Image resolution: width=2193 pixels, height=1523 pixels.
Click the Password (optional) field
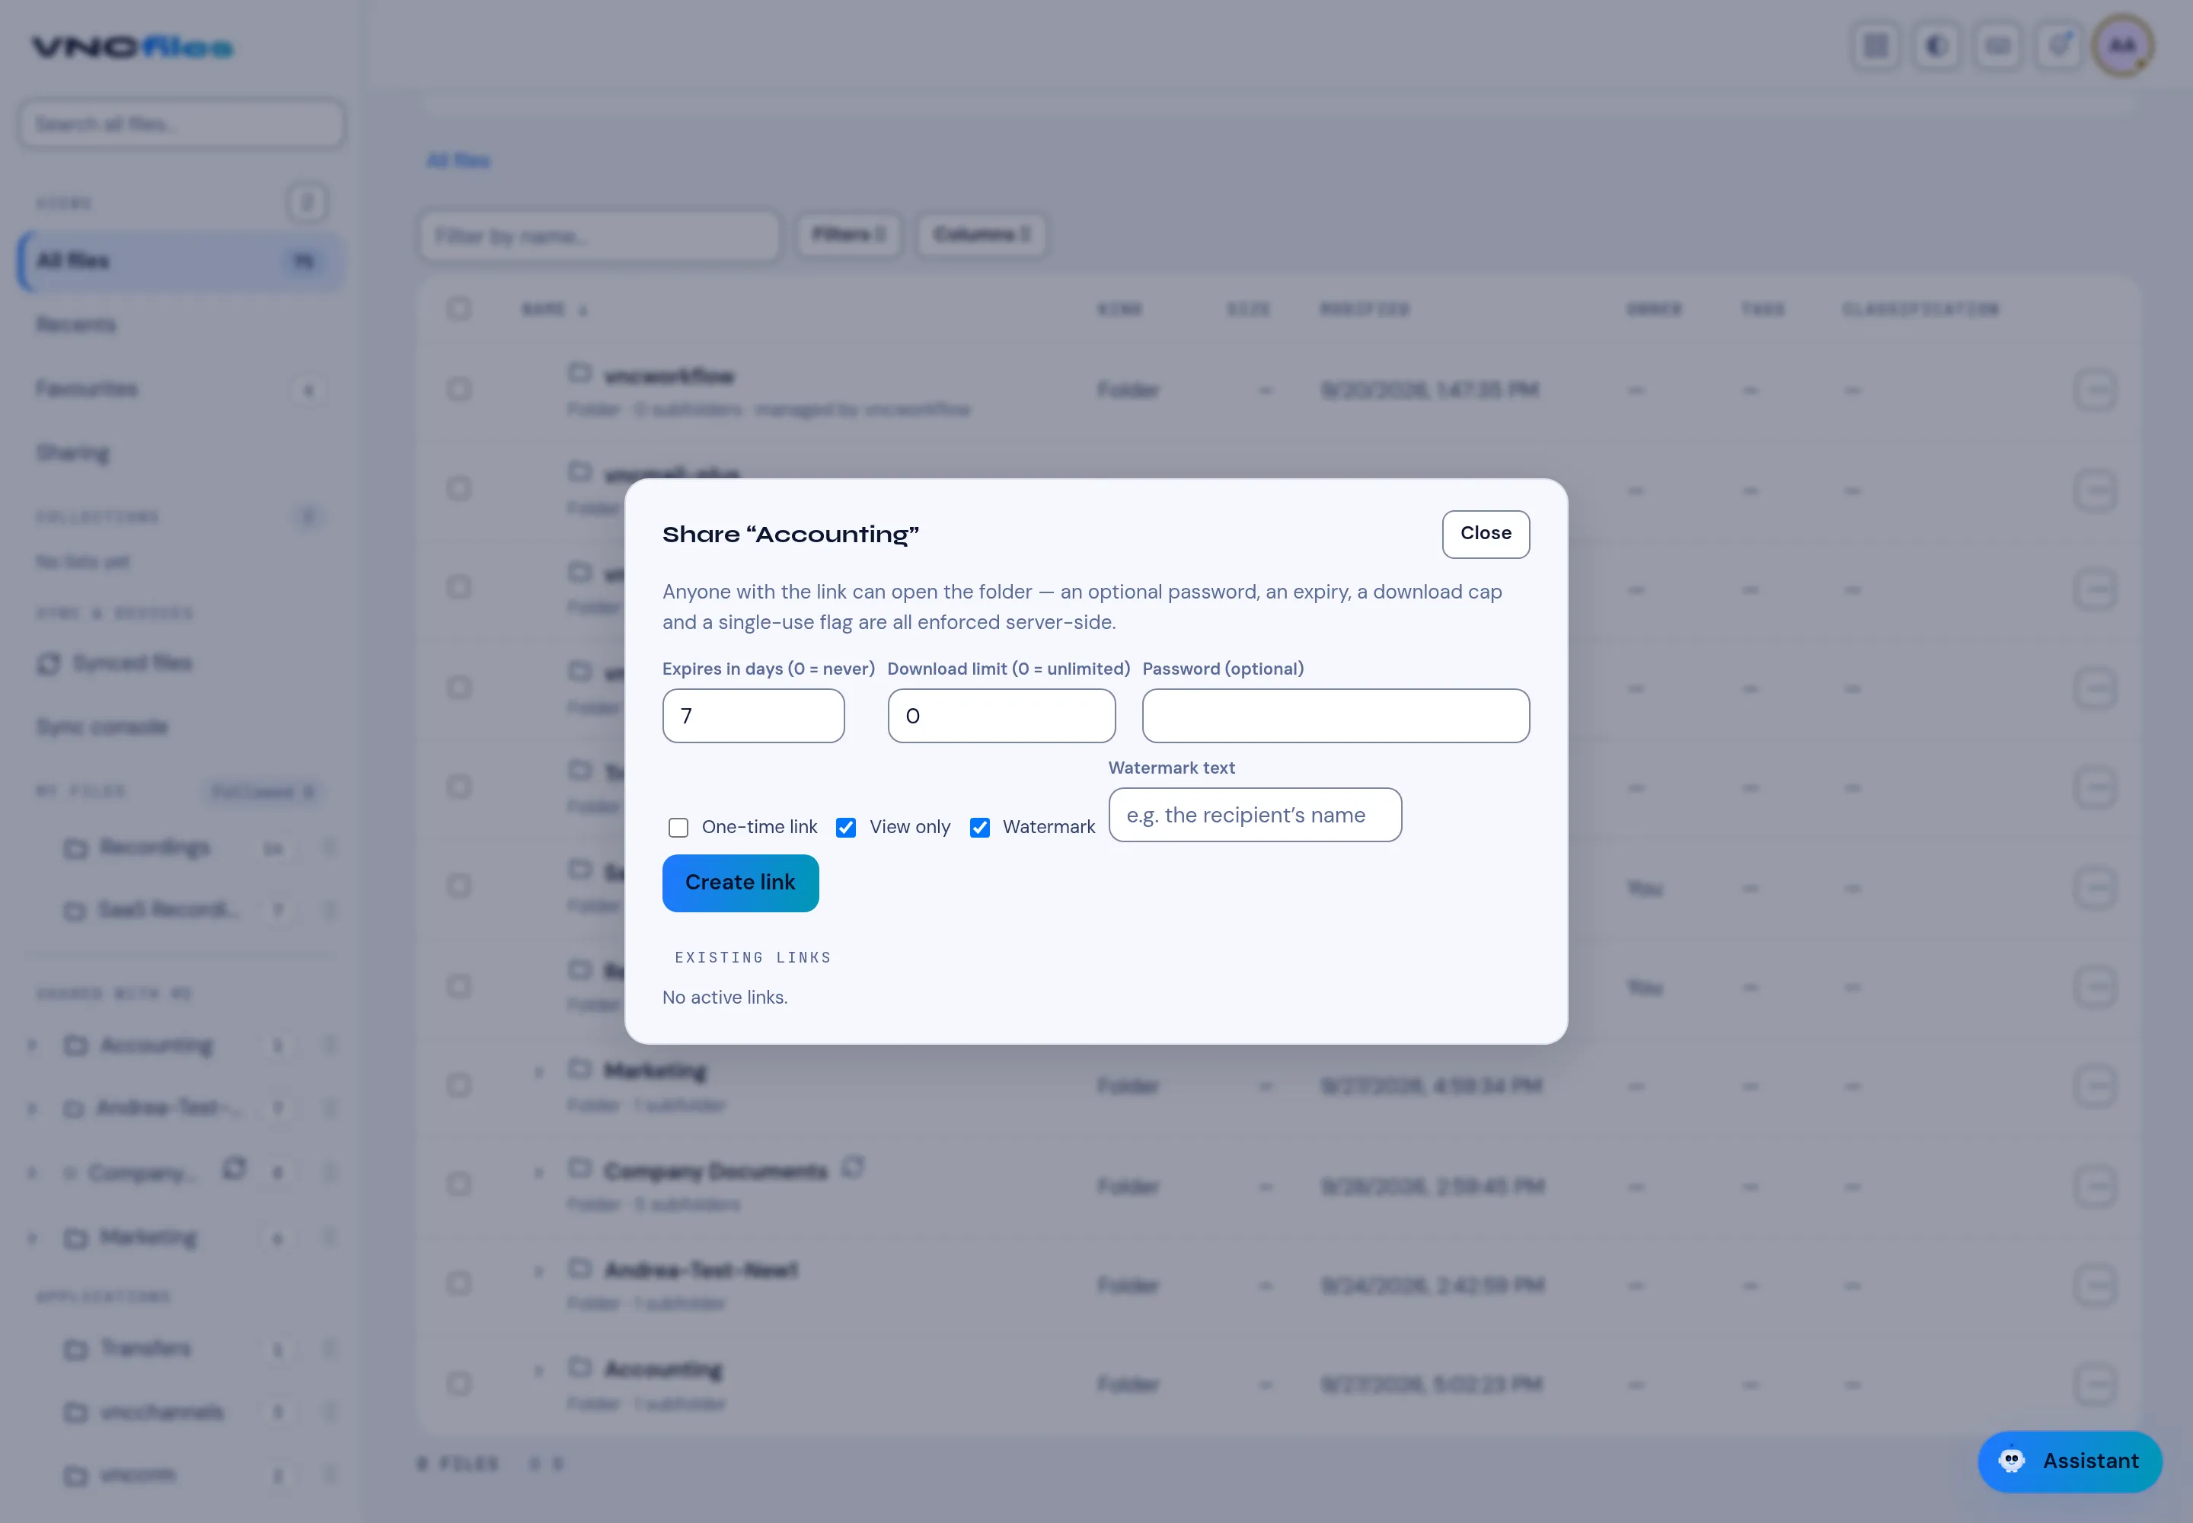click(1335, 716)
